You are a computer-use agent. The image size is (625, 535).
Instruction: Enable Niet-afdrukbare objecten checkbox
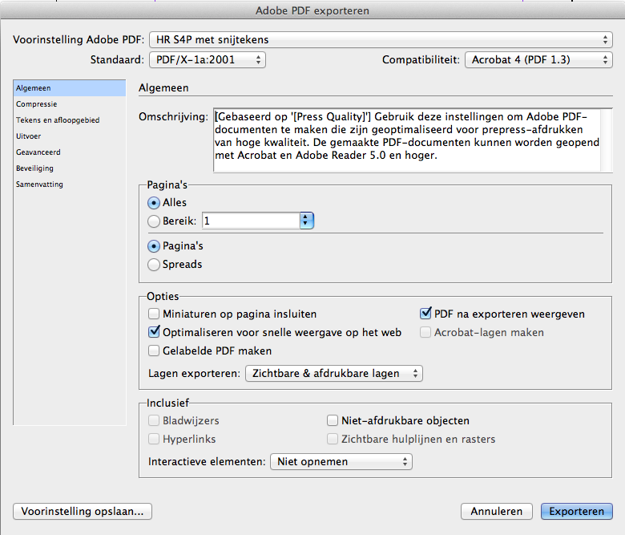click(x=333, y=420)
